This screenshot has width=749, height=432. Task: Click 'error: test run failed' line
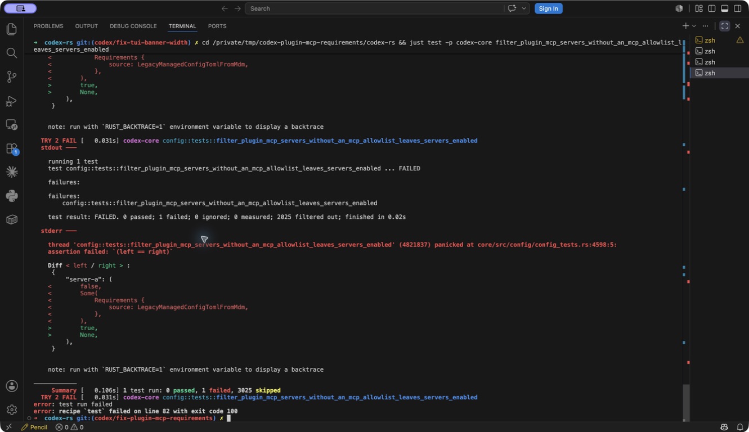(73, 404)
